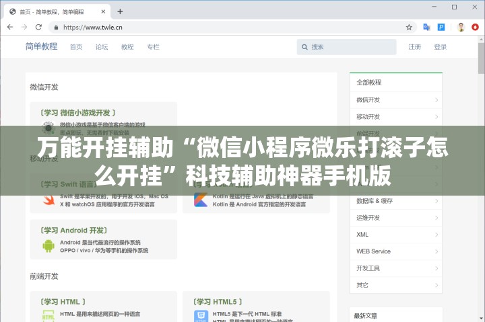This screenshot has width=485, height=322.
Task: Expand the 微信开发 sidebar chevron
Action: coord(437,99)
